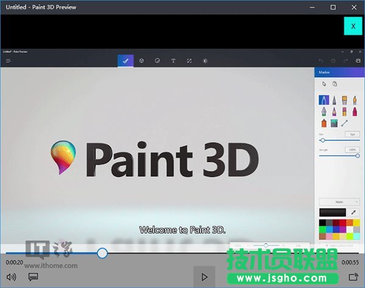The width and height of the screenshot is (365, 288).
Task: Click the Undo arrow
Action: pyautogui.click(x=321, y=61)
